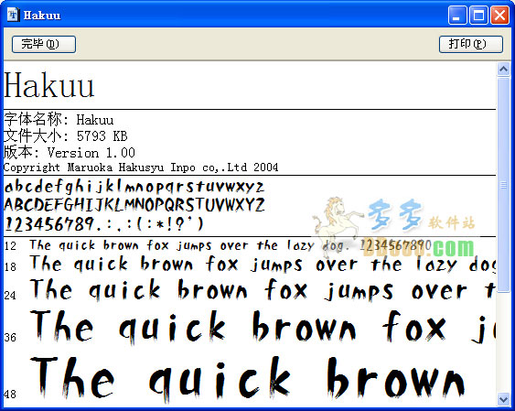Click the size 18 sample sentence
The image size is (515, 411).
click(263, 265)
